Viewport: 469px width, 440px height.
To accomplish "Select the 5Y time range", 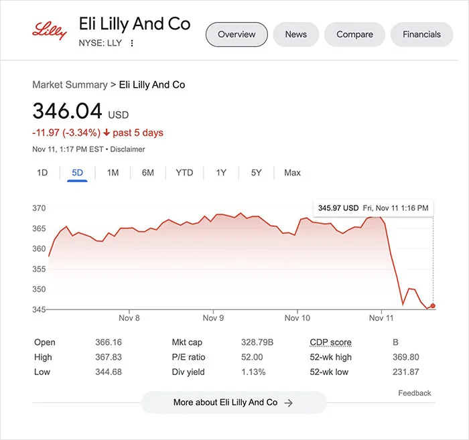I will pos(257,173).
